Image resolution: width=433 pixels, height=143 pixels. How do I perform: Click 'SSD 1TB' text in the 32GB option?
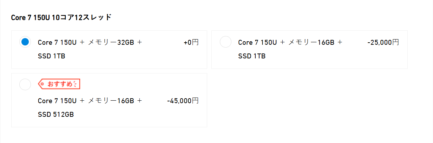(51, 56)
